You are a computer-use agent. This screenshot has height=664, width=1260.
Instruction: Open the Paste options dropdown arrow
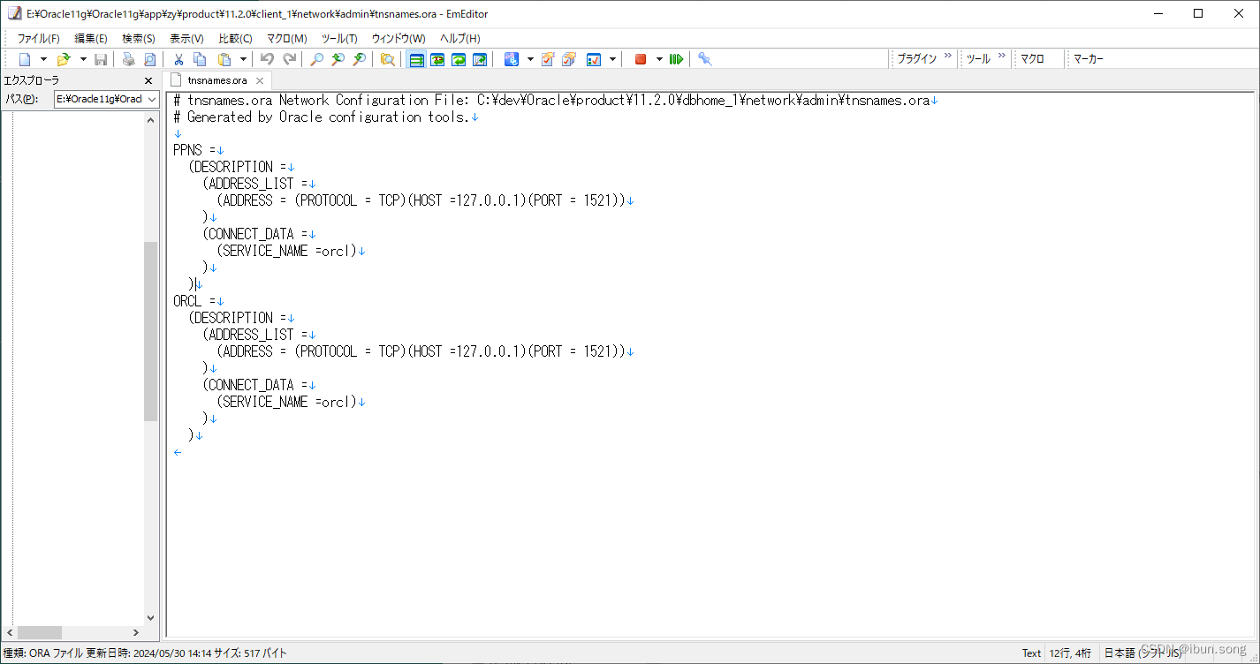coord(243,59)
